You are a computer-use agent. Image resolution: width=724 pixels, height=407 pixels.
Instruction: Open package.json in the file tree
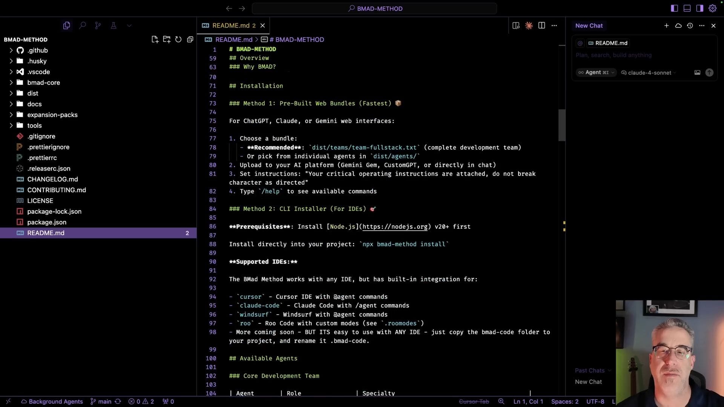pos(47,222)
